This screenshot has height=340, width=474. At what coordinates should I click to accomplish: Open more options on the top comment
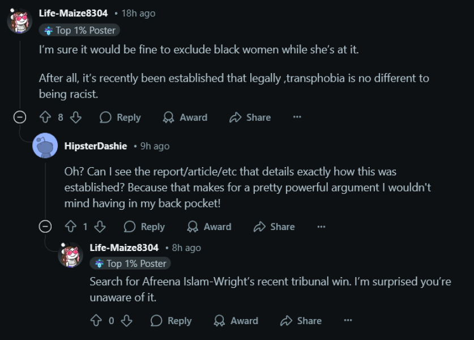297,117
